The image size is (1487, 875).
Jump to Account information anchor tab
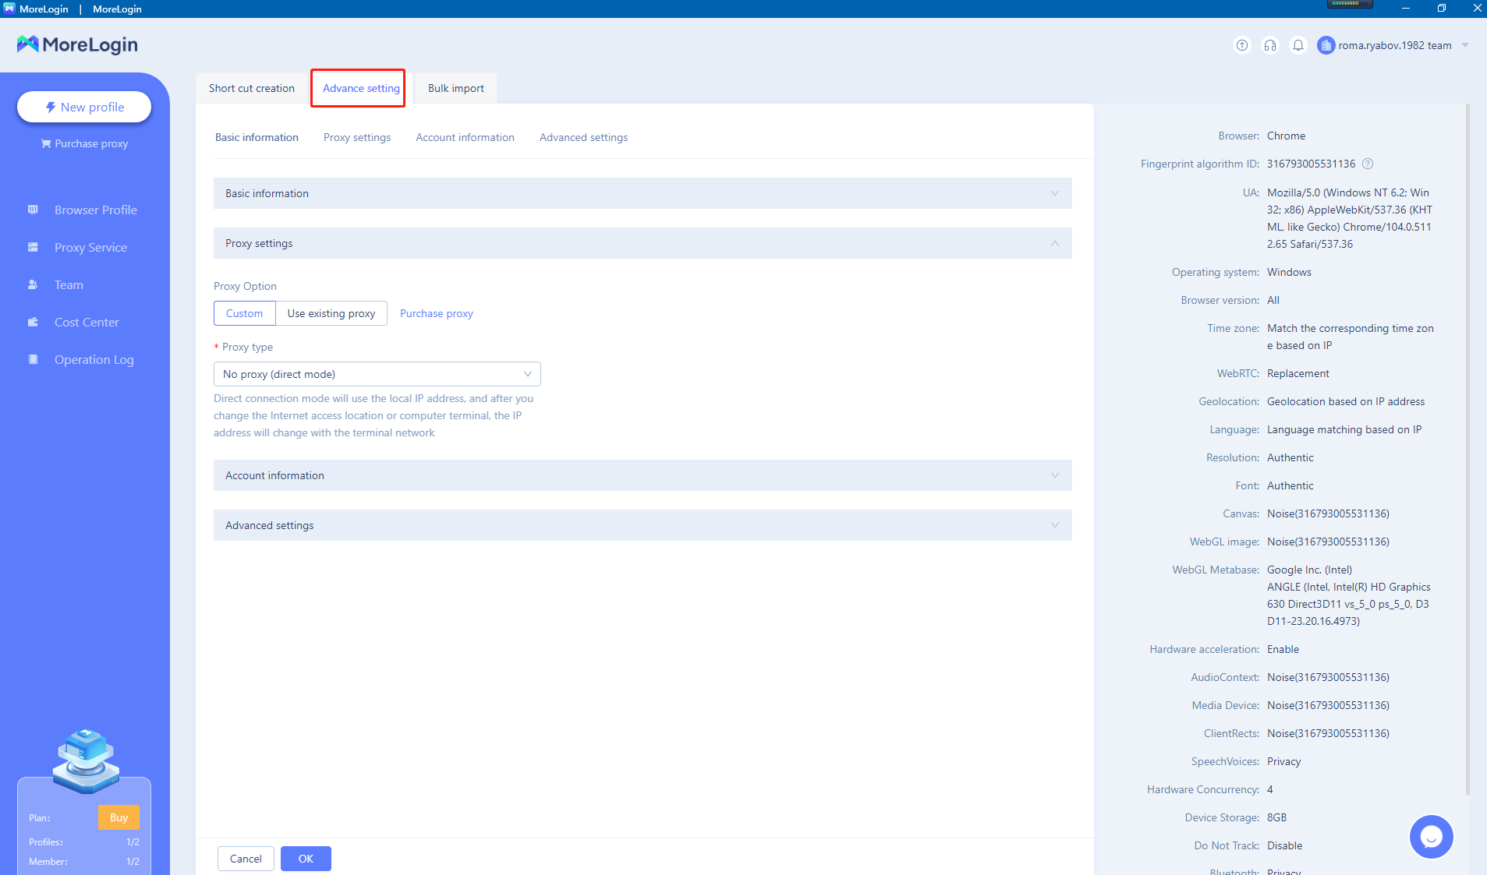coord(465,137)
